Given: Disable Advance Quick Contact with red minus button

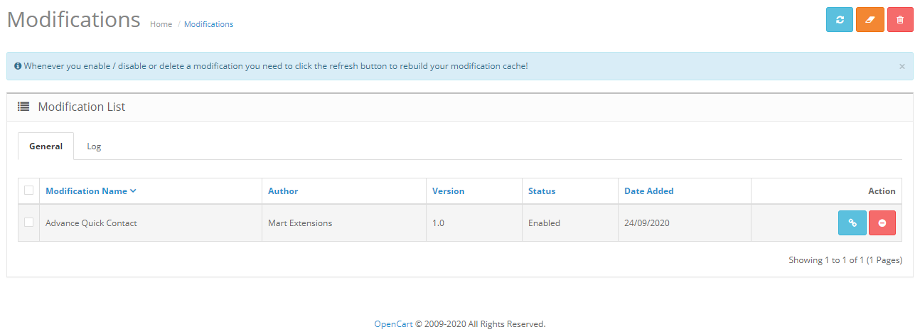Looking at the screenshot, I should click(882, 223).
